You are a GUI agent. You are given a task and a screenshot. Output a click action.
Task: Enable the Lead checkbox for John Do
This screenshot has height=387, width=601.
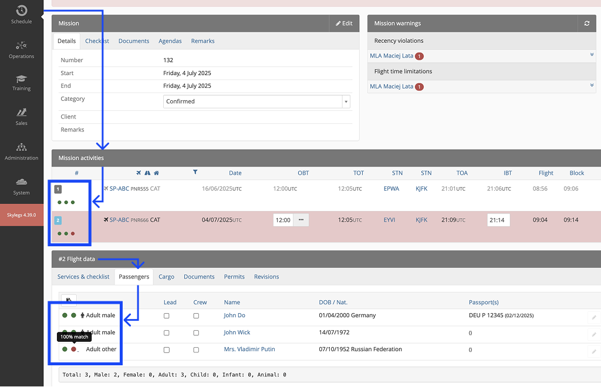click(x=167, y=315)
